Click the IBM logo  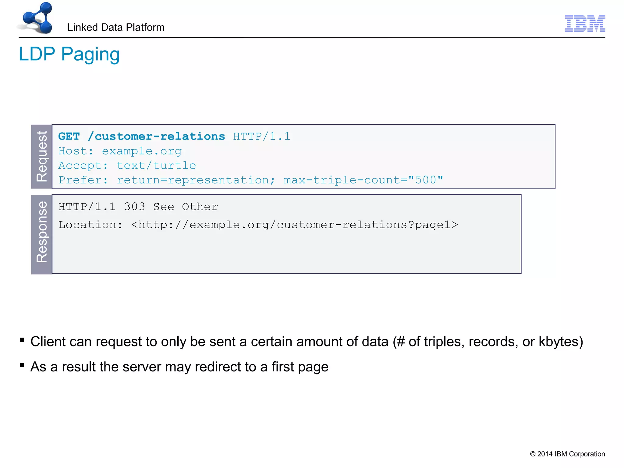click(585, 23)
